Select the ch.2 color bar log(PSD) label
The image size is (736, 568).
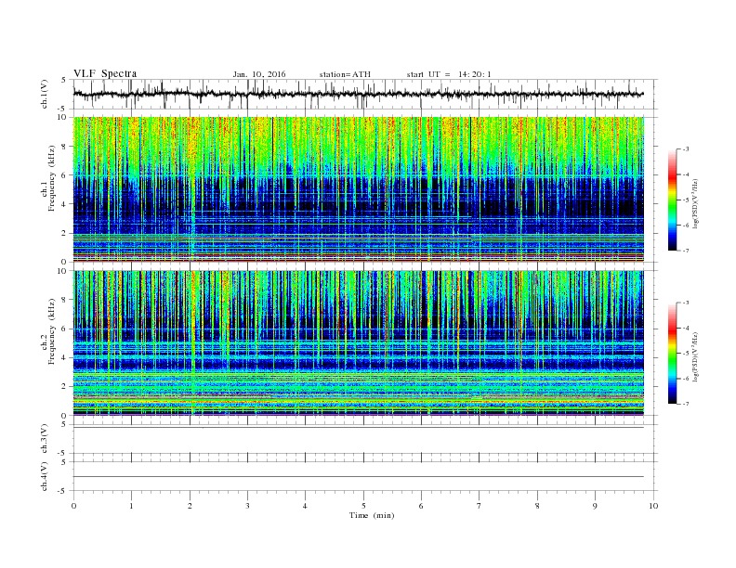click(x=696, y=356)
